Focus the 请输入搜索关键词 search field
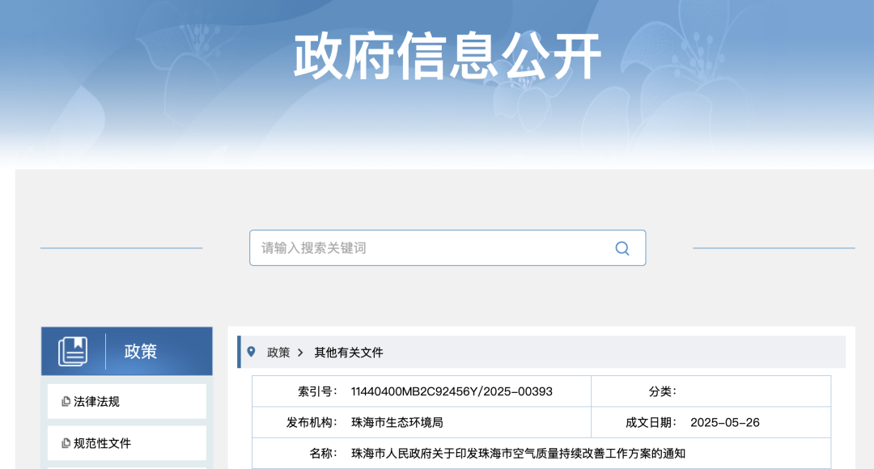The height and width of the screenshot is (469, 874). tap(429, 248)
